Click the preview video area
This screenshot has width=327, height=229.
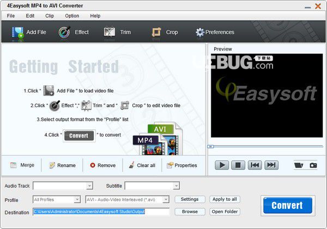coord(267,96)
